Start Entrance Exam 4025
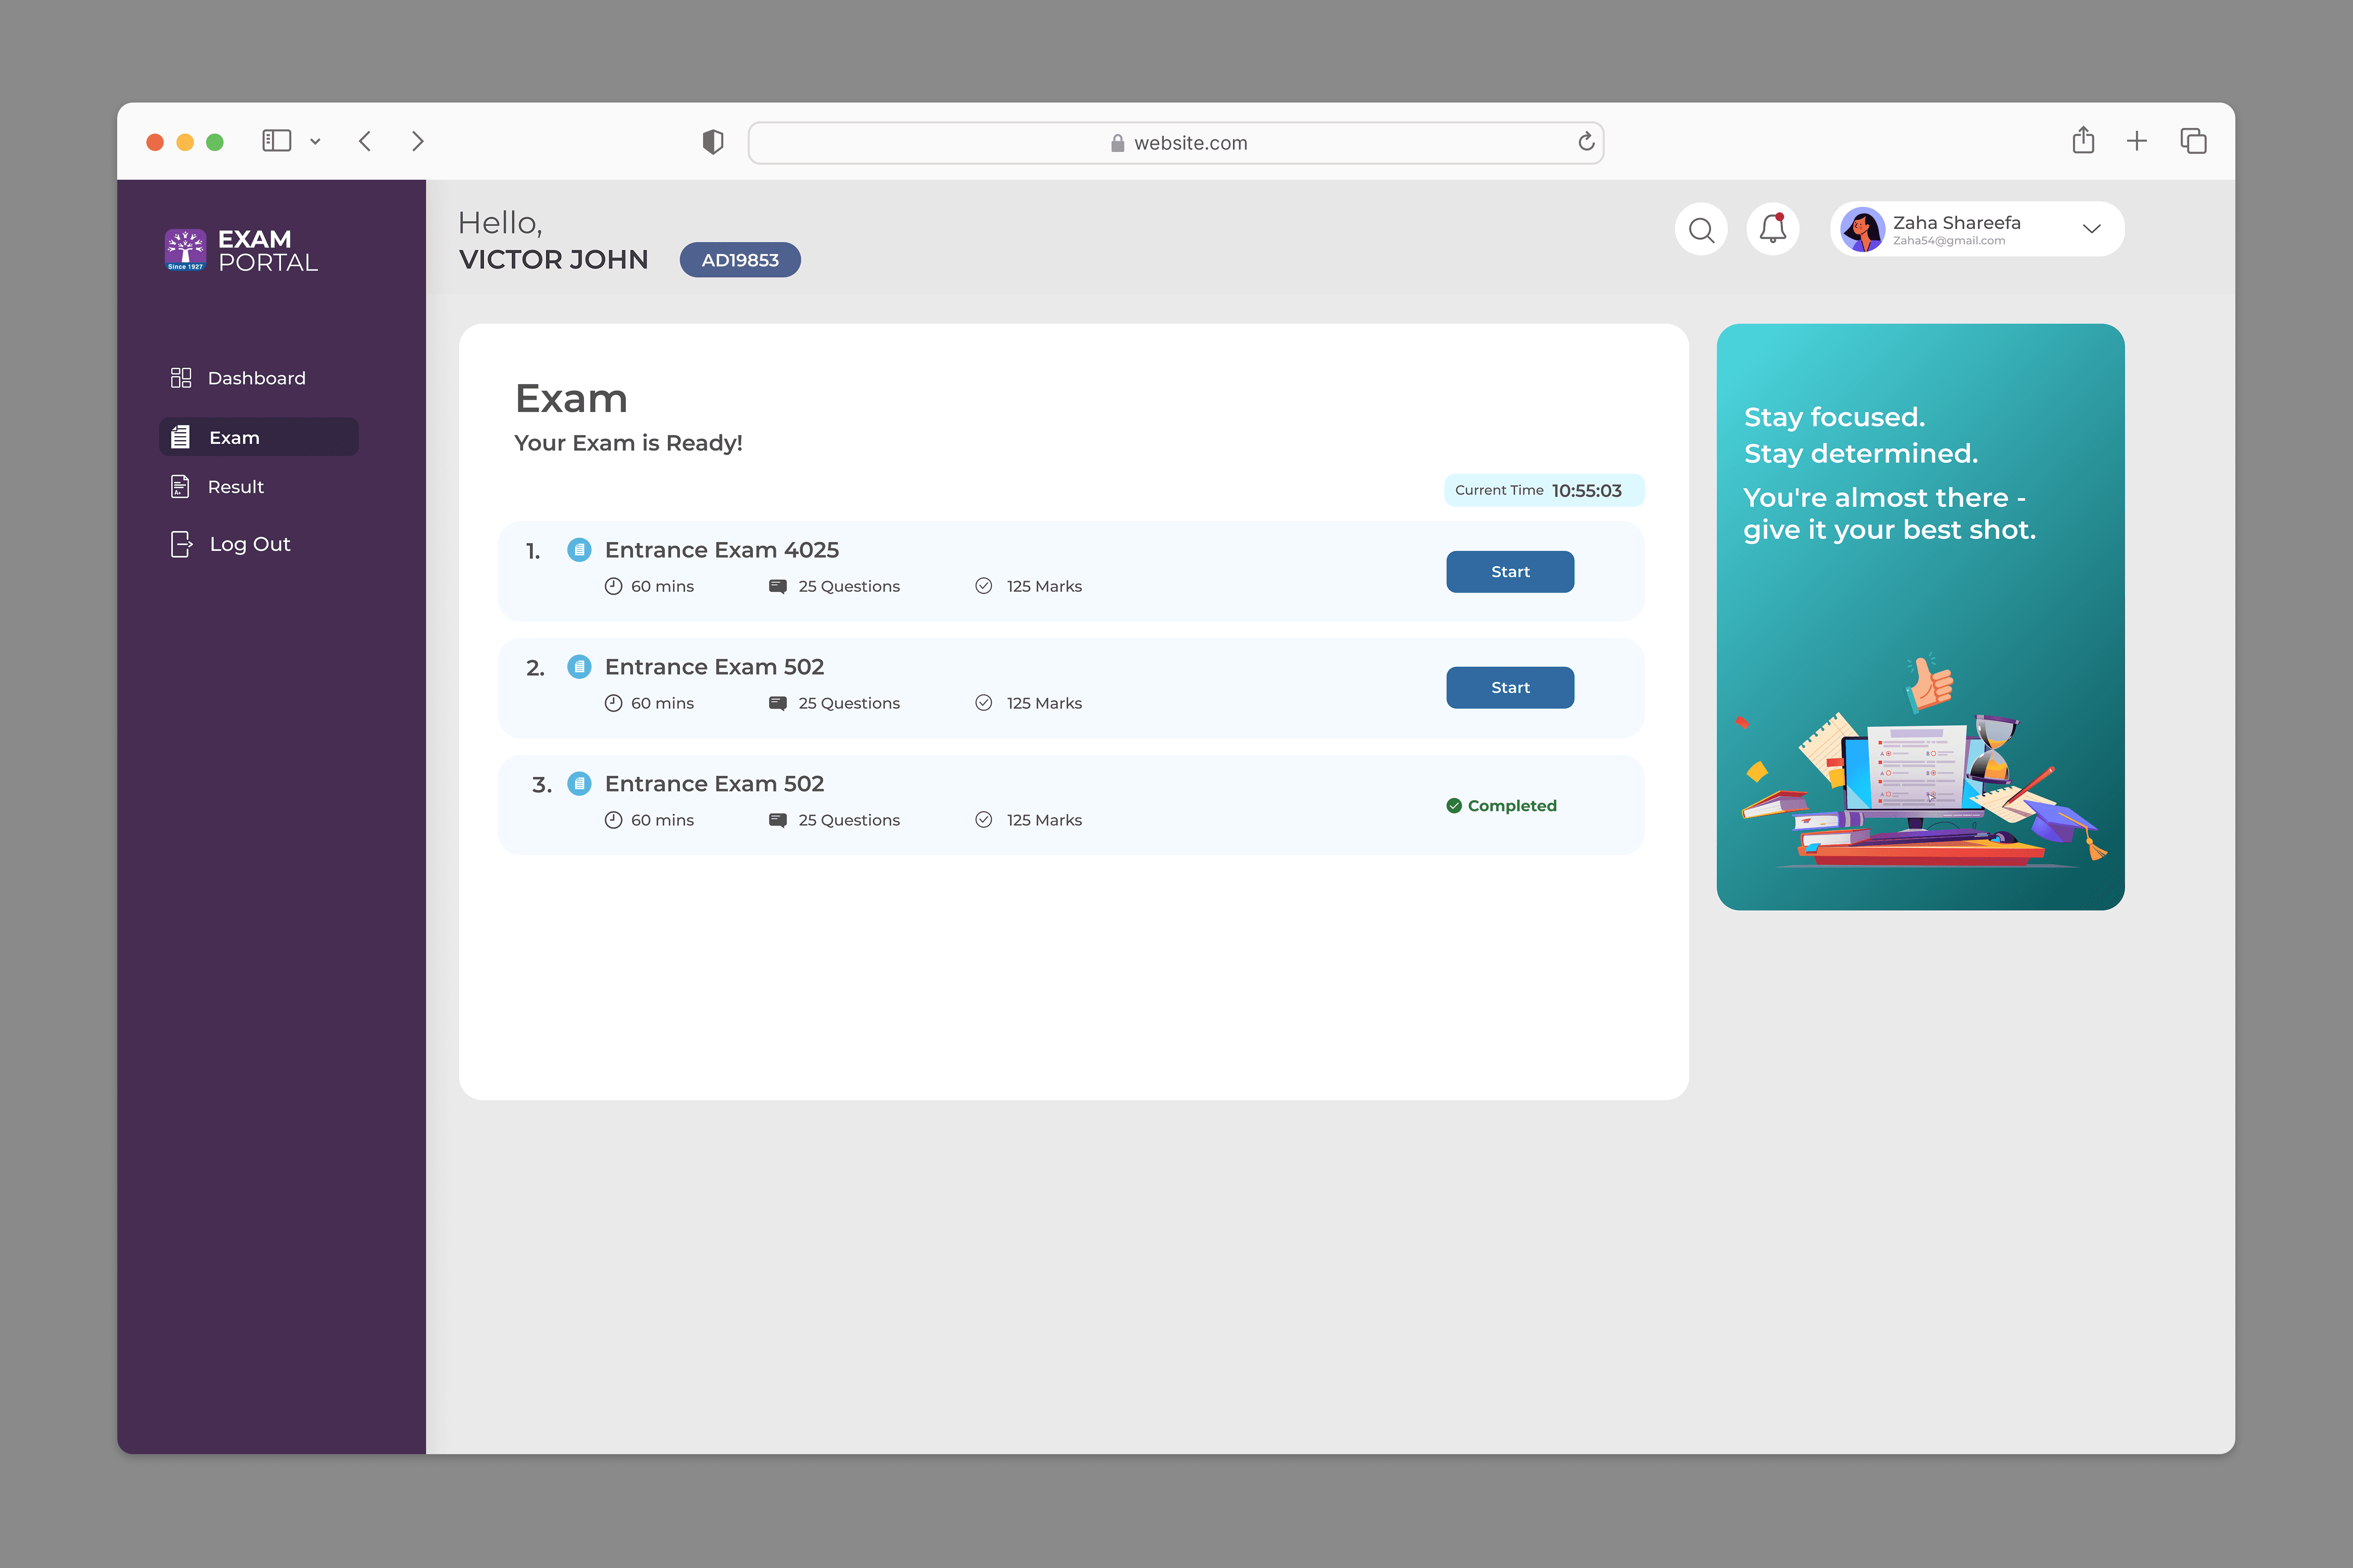Viewport: 2353px width, 1568px height. pos(1510,571)
